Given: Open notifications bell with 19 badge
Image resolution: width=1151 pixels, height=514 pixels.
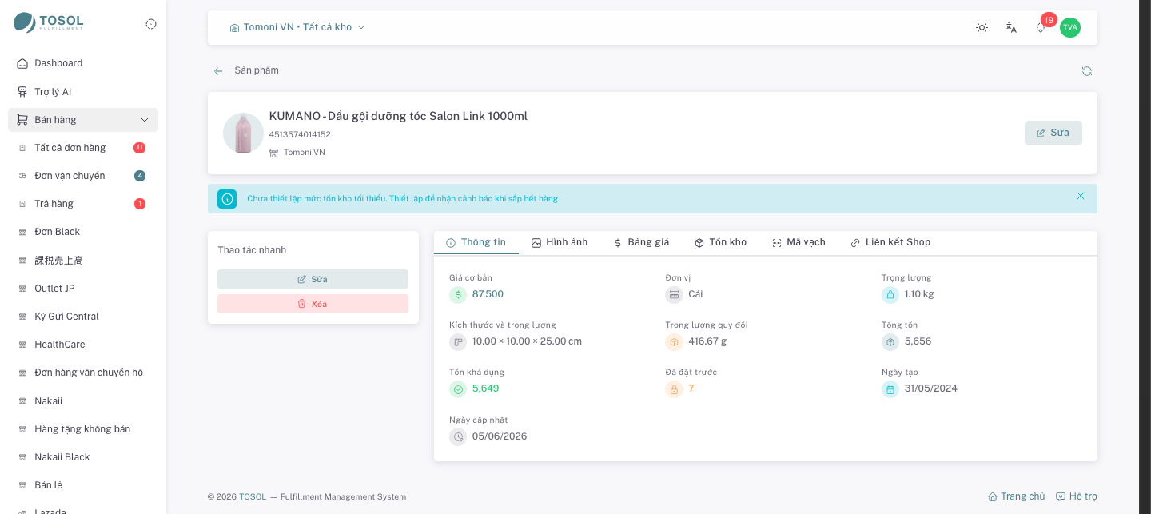Looking at the screenshot, I should (x=1041, y=27).
